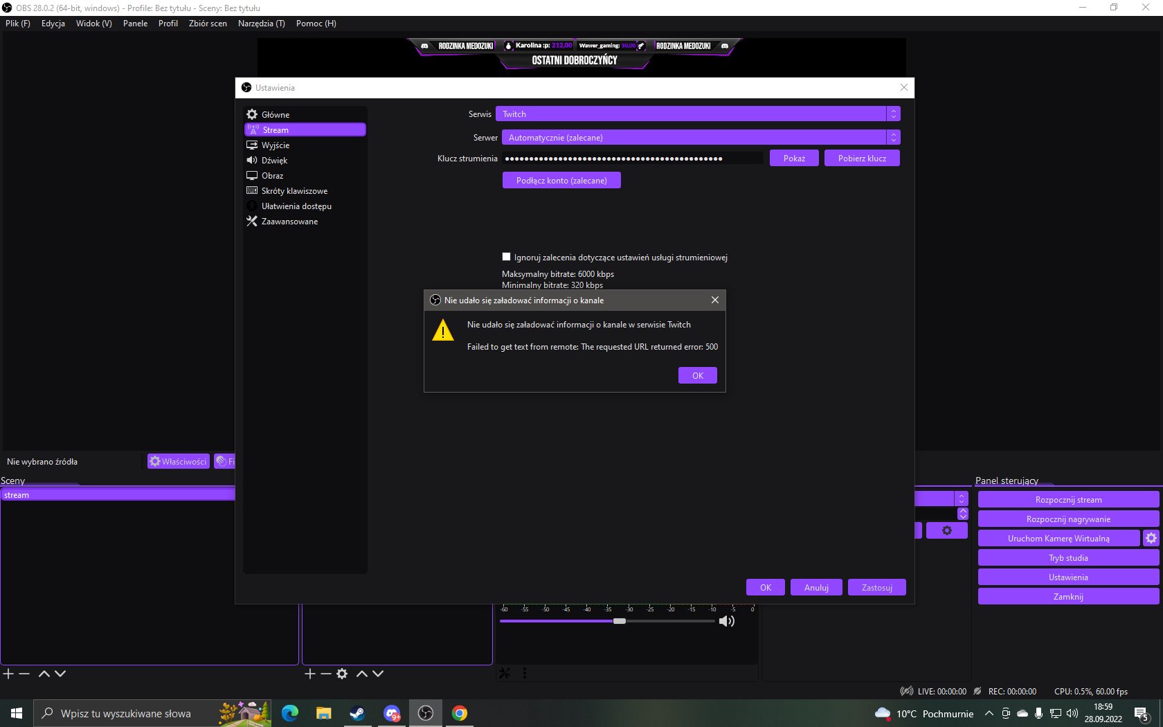Click Rozpocznij stream button

[1068, 499]
